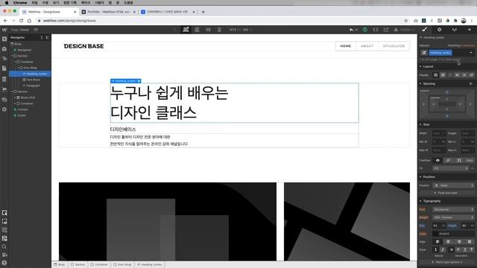Open the Style Manager tab
Viewport: 477px width, 268px height.
coord(454,30)
